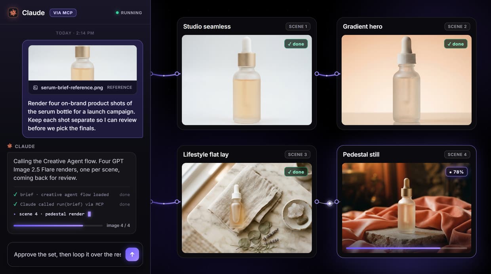Click the SCENE 2 badge
This screenshot has width=491, height=274.
click(x=457, y=26)
